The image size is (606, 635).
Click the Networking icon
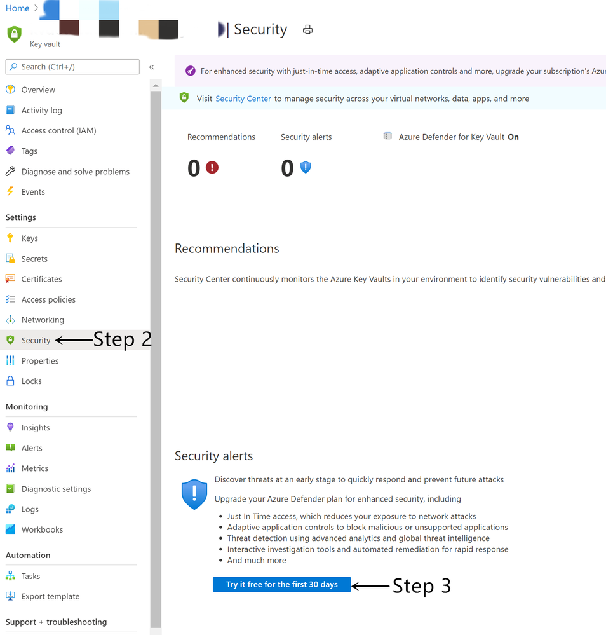[11, 320]
